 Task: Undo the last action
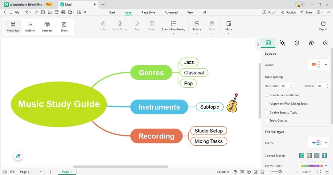27,12
